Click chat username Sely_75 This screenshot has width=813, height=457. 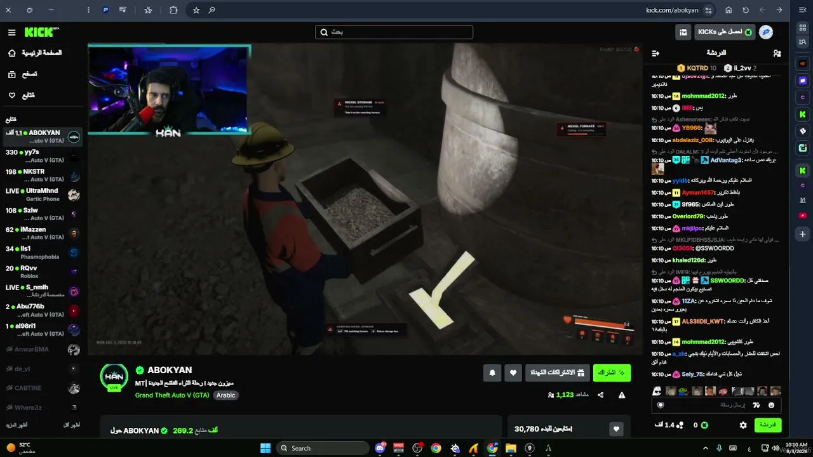[693, 374]
